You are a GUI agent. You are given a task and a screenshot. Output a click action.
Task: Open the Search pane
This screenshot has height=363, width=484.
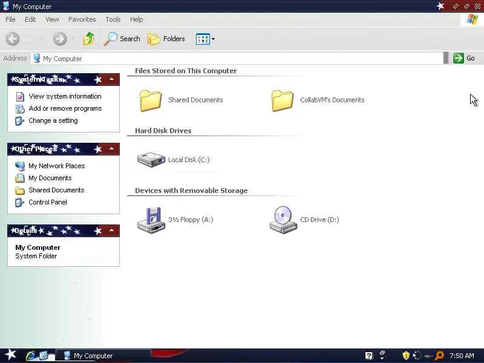(122, 39)
